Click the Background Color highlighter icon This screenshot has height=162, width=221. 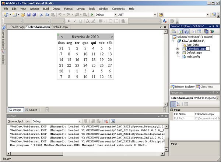coord(93,21)
